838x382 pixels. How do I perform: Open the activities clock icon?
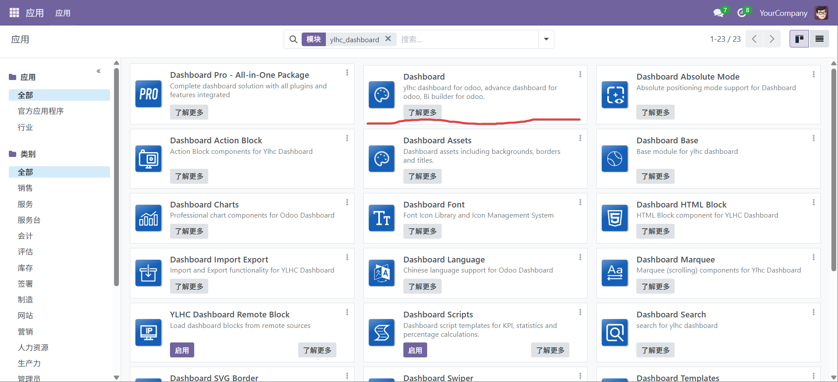coord(742,13)
